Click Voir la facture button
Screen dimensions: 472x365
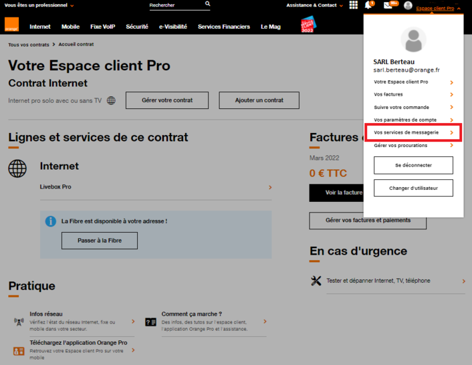tap(336, 193)
